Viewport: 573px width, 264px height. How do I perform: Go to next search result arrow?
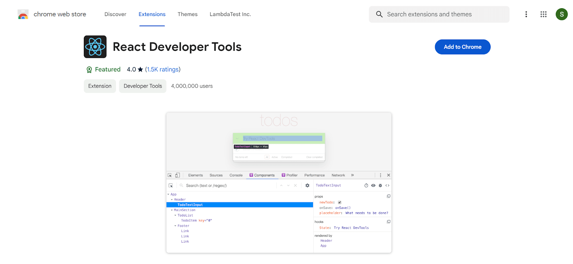(288, 186)
